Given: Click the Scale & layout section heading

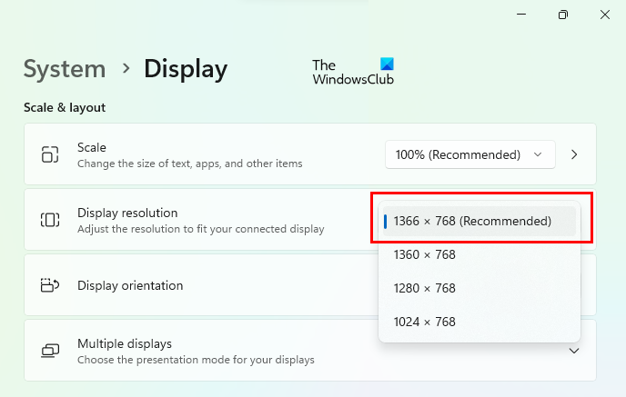Looking at the screenshot, I should [x=65, y=107].
